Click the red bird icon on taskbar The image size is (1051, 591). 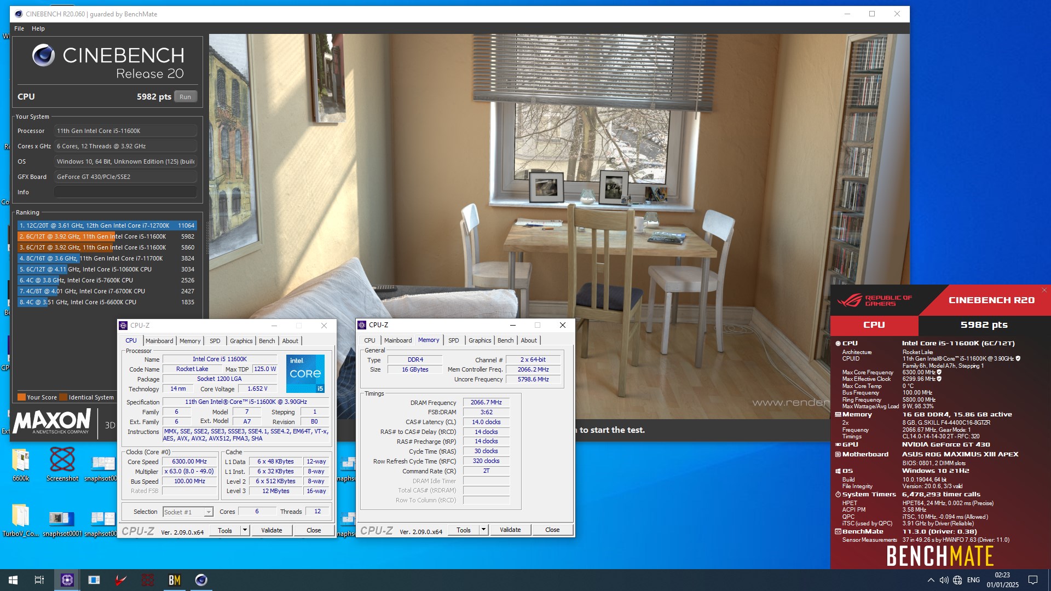coord(120,580)
